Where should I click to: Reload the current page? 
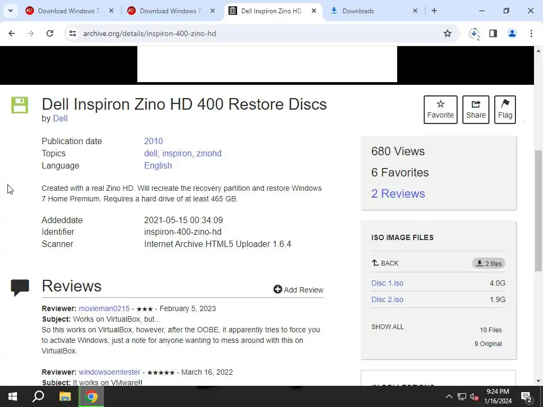[50, 33]
